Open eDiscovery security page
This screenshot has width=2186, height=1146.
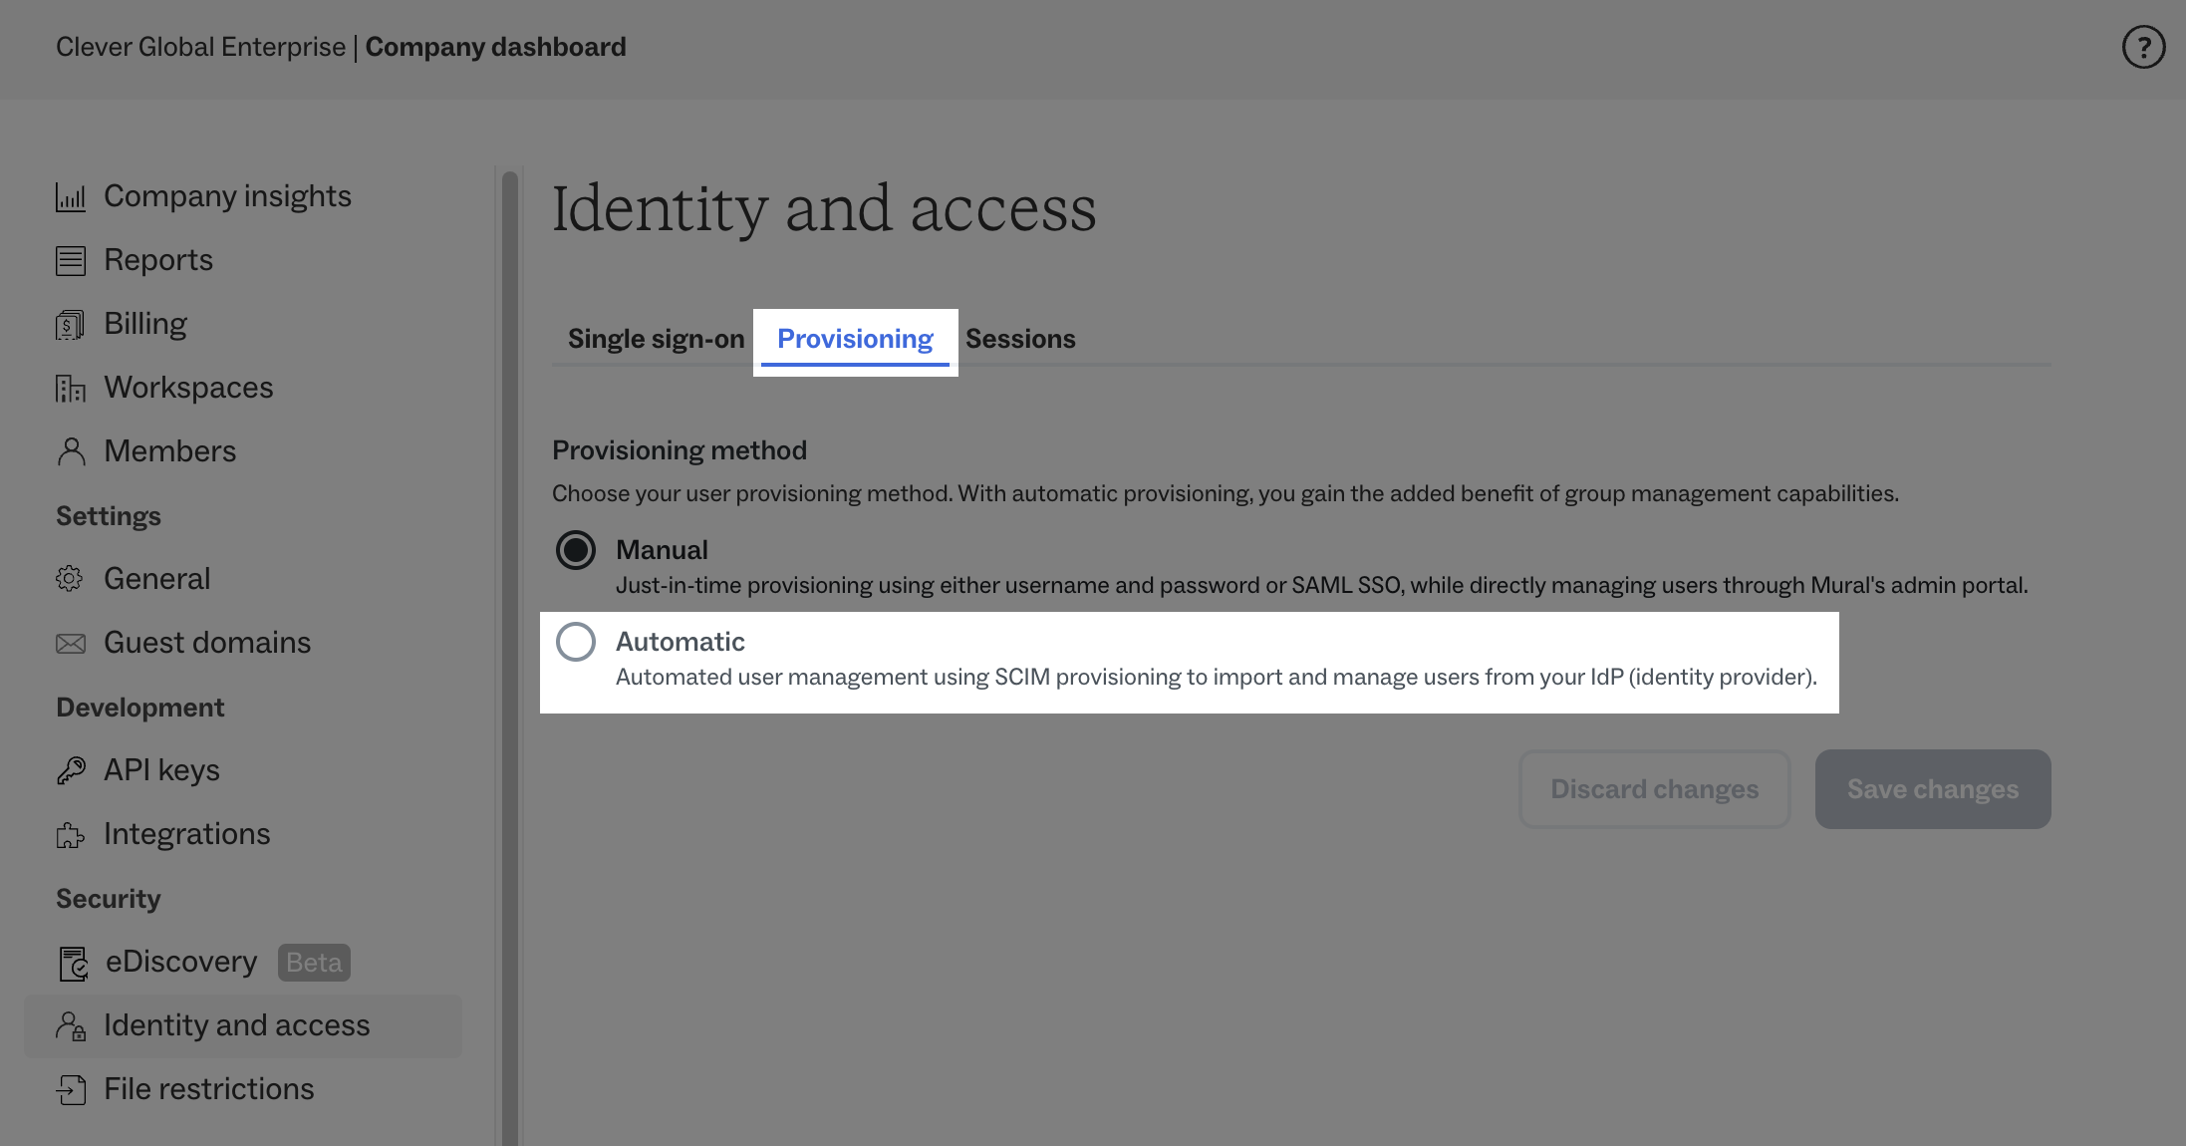click(x=181, y=963)
